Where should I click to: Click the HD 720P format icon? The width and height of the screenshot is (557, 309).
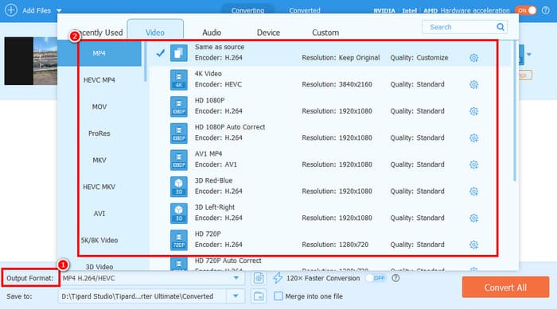tap(179, 240)
